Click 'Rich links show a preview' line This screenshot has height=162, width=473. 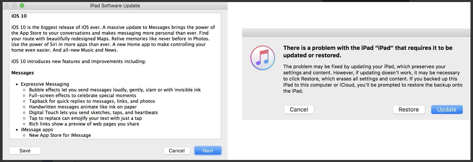pos(84,124)
